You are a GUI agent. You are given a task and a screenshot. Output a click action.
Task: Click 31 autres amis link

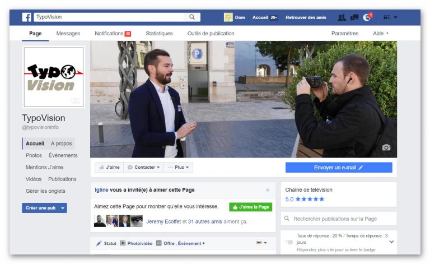point(205,221)
